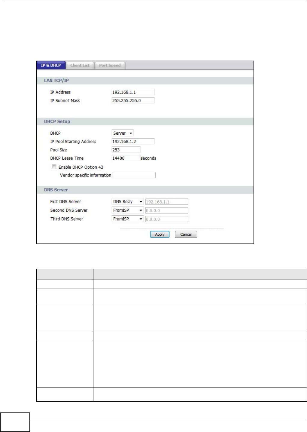307x432 pixels.
Task: Enable DHCP Option 43 checkbox
Action: click(x=54, y=167)
